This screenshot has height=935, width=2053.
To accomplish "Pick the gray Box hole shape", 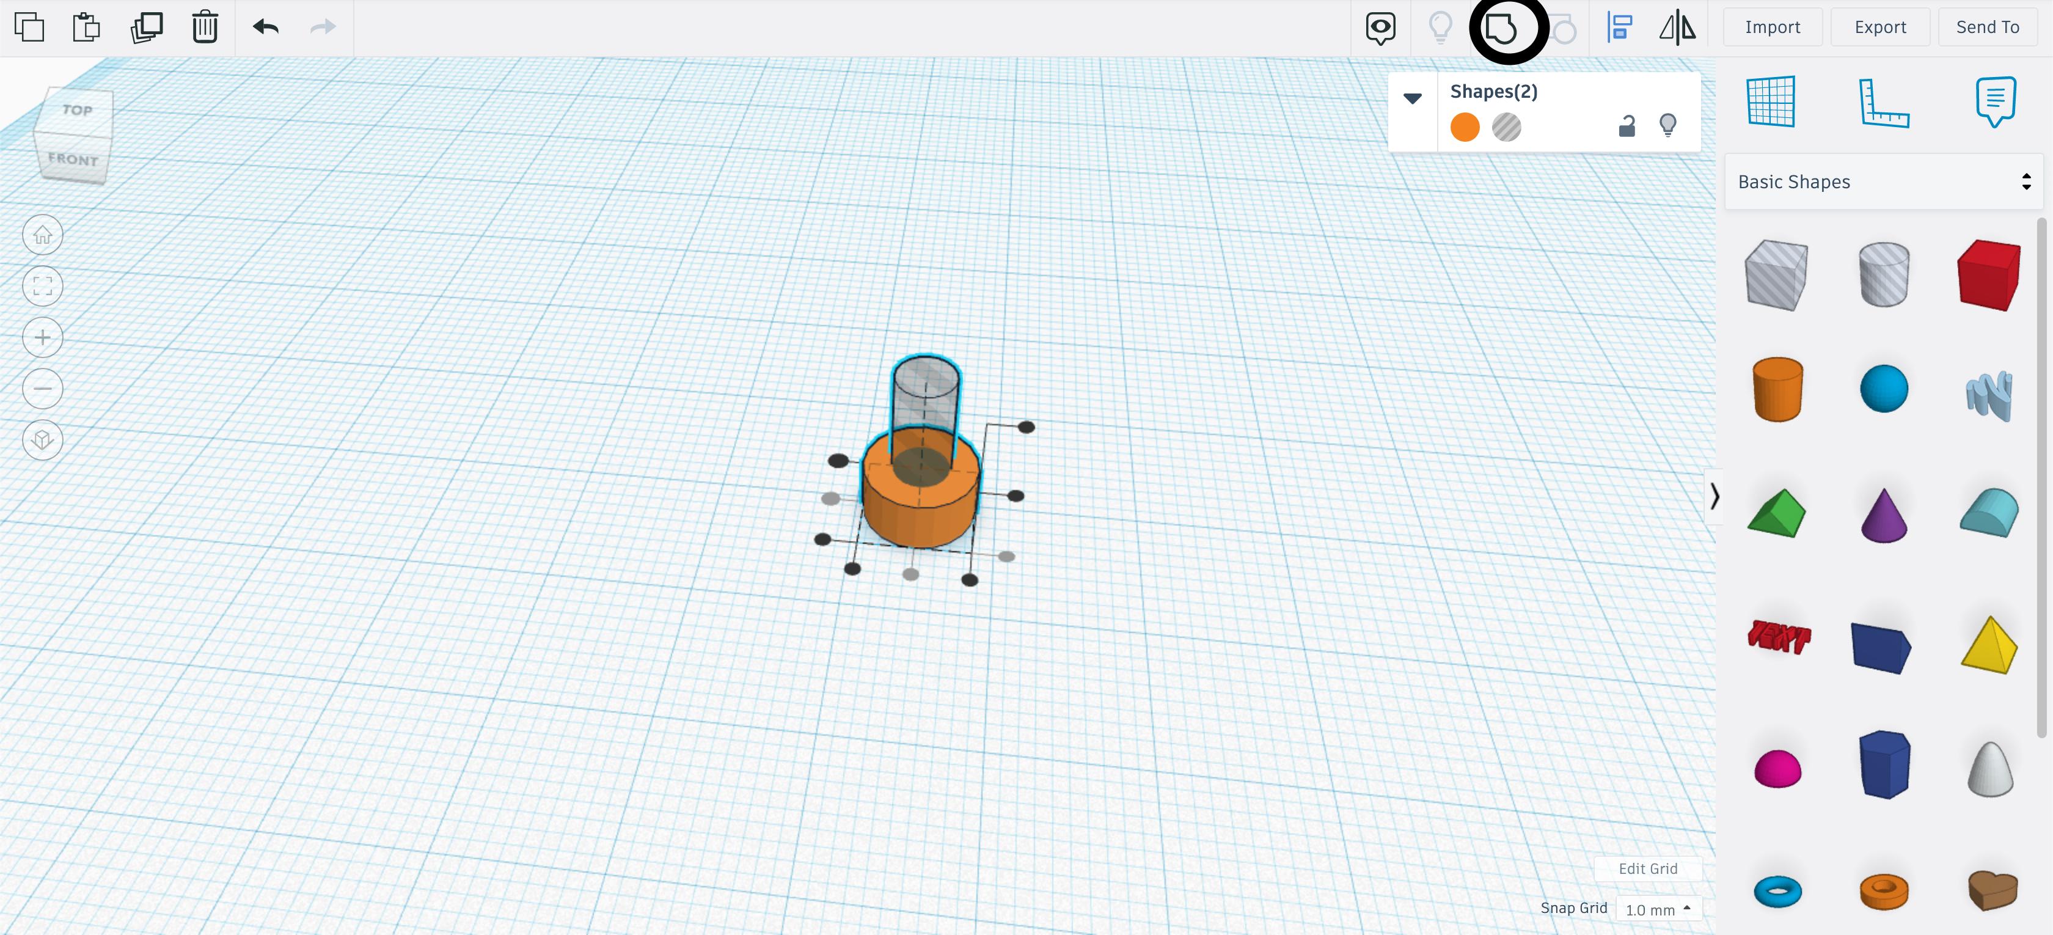I will tap(1776, 275).
